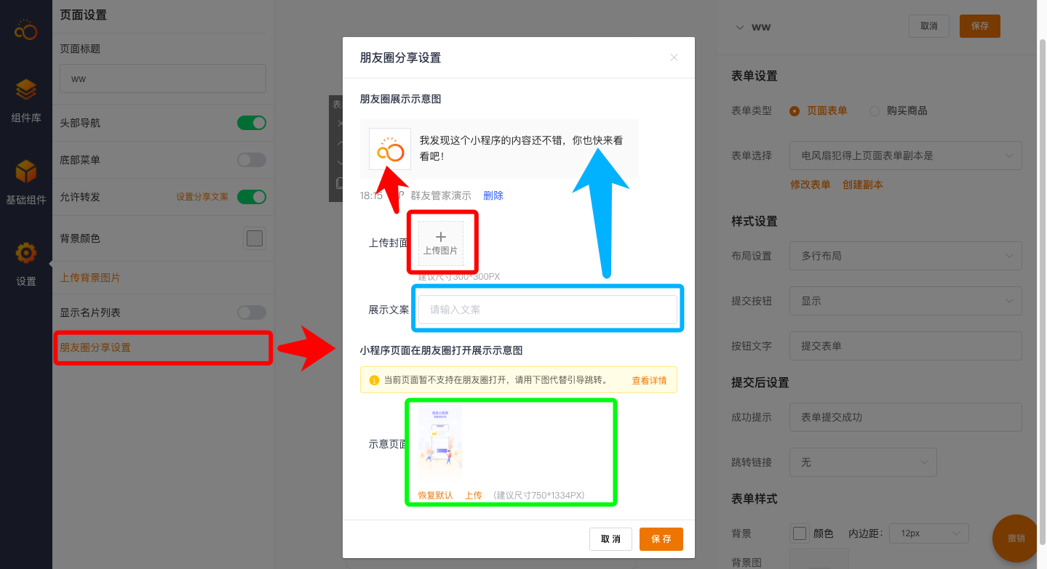Image resolution: width=1047 pixels, height=569 pixels.
Task: Toggle the 头部导航 switch off
Action: point(251,123)
